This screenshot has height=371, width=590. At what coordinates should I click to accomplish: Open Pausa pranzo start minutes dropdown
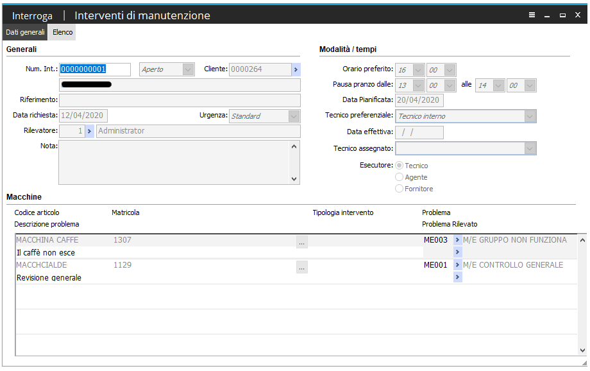450,85
